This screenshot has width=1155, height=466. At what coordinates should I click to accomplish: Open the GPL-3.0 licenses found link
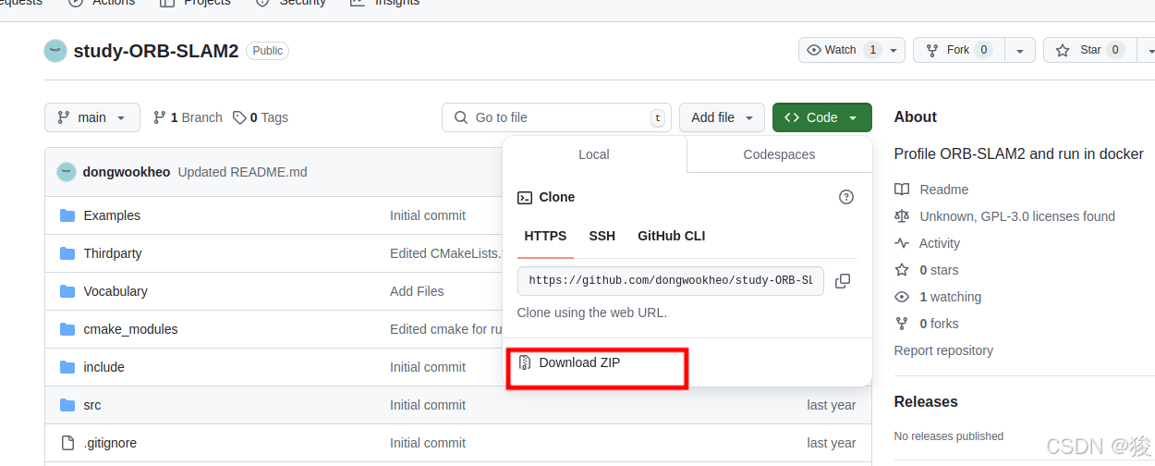click(1017, 216)
